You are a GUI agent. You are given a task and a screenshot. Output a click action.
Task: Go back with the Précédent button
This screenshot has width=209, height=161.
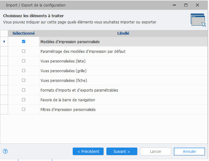(x=88, y=151)
